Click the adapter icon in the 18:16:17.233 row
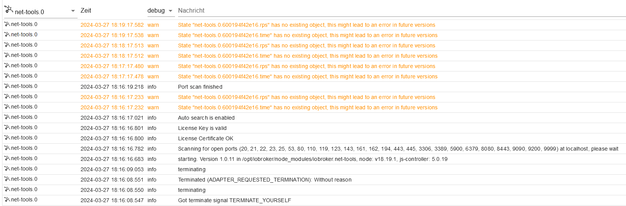Screen dimensions: 626x206 tap(7, 96)
